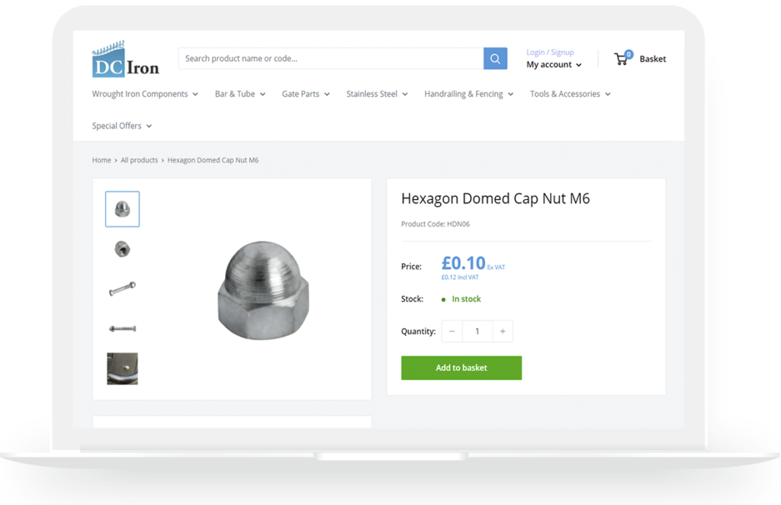Viewport: 781px width, 505px height.
Task: Select the second nut thumbnail image
Action: click(122, 249)
